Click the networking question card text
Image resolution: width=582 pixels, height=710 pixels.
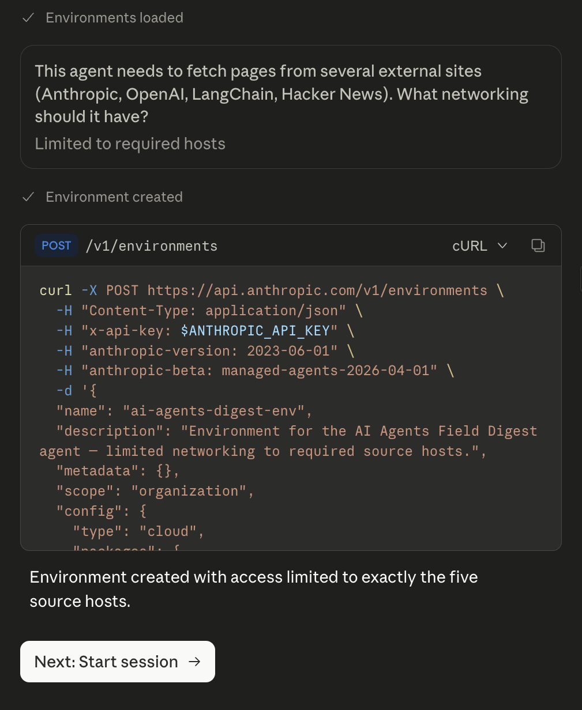pos(281,94)
